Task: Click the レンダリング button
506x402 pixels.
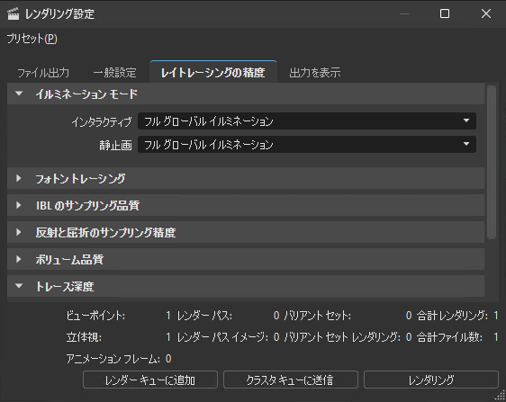Action: [x=431, y=380]
